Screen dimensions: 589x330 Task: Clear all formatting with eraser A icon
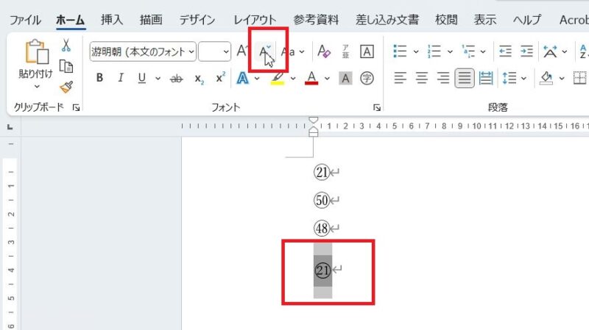[x=323, y=51]
